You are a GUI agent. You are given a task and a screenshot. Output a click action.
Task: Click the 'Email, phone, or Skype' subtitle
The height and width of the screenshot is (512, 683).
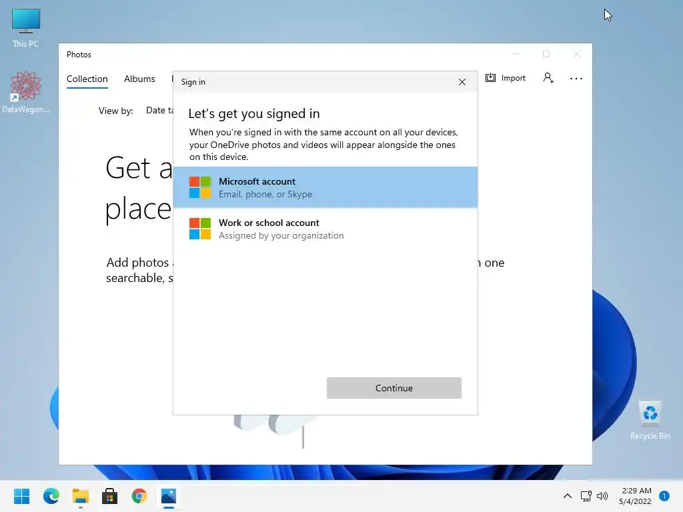tap(265, 194)
